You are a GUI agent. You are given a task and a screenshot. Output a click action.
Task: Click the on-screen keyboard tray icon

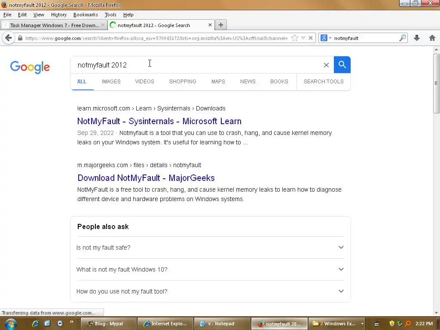376,324
